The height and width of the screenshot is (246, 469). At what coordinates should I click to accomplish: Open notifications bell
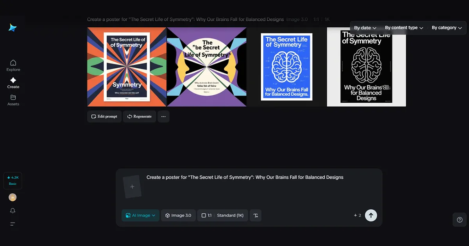13,211
